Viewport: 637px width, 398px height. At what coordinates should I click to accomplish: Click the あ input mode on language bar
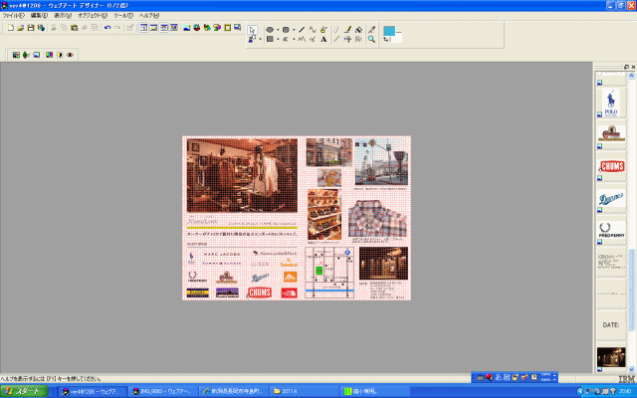(498, 377)
